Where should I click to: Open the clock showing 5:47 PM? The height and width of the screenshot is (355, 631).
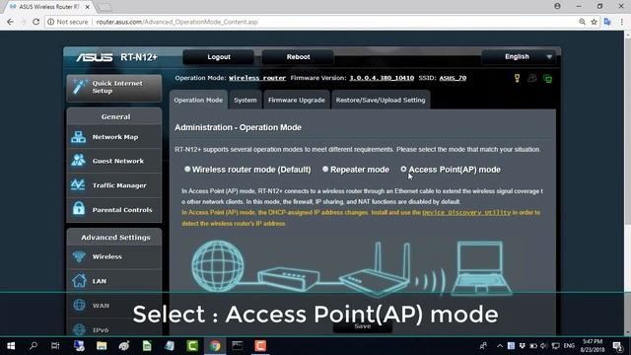593,346
